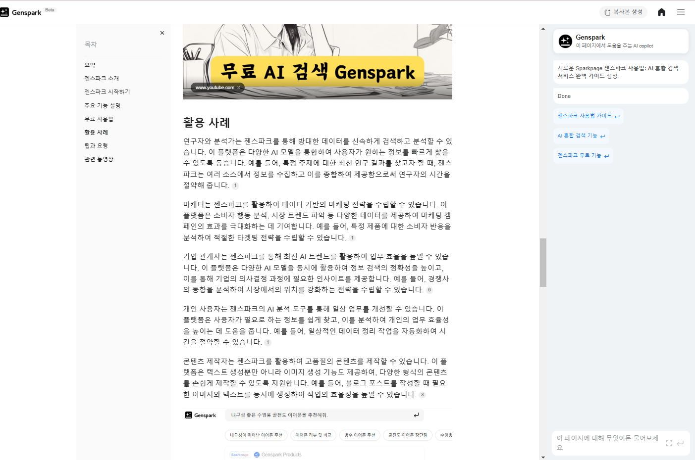Click copilot subtitle 이 페이지에서 도움을 주는 AI copilot

coord(614,46)
